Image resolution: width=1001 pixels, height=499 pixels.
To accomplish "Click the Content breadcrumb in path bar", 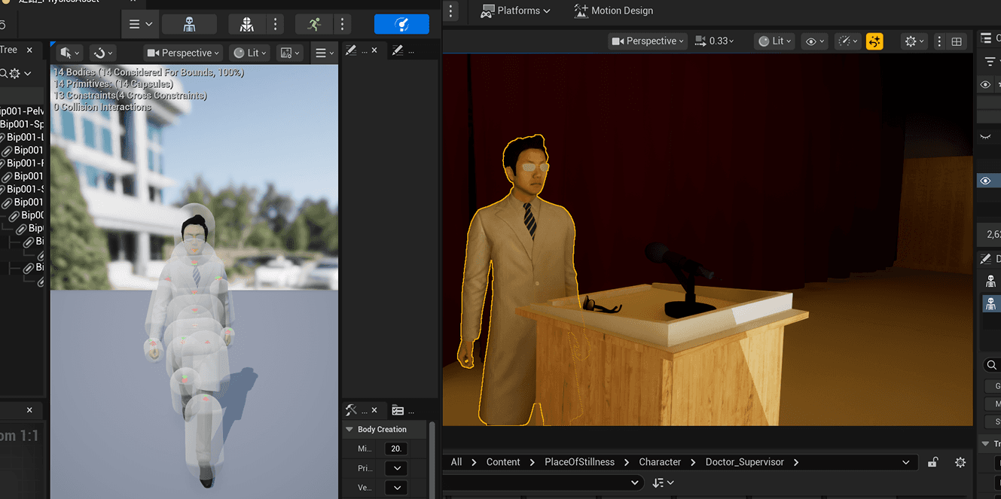I will pyautogui.click(x=502, y=462).
